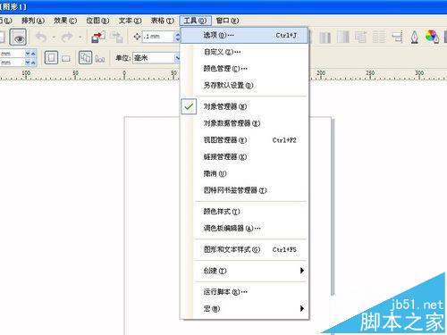
Task: Choose 选项 in the tools menu
Action: [244, 35]
